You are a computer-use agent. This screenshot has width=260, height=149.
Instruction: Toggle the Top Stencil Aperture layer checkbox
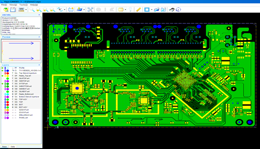2,73
